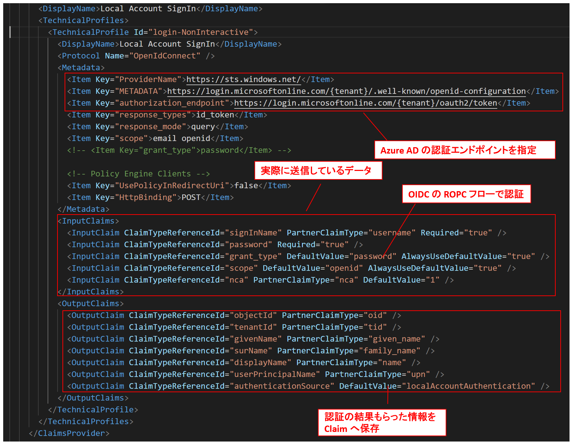The image size is (572, 444).
Task: Click the "authorization_endpoint" key attribute
Action: point(172,103)
